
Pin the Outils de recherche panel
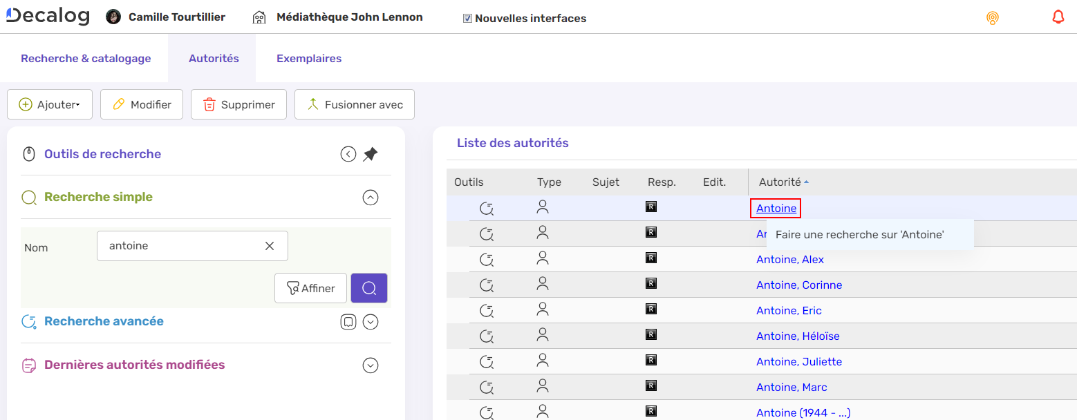pos(370,153)
